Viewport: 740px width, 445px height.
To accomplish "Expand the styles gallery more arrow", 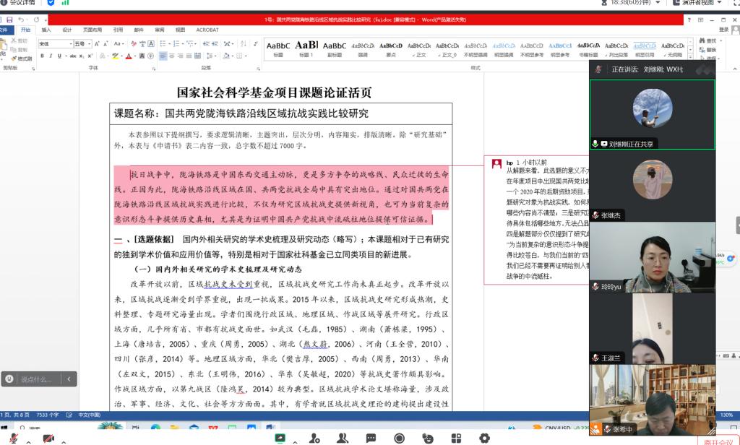I will pyautogui.click(x=690, y=56).
